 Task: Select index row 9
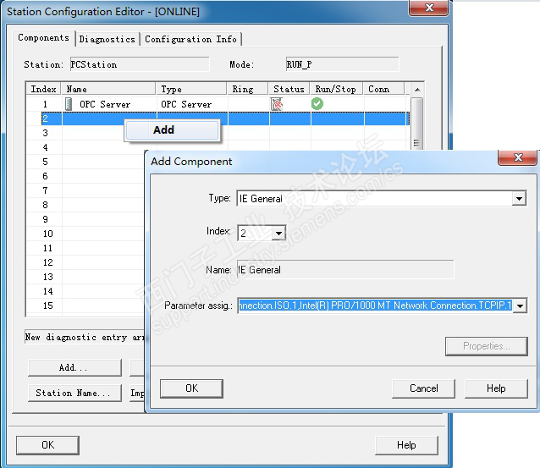pyautogui.click(x=45, y=219)
